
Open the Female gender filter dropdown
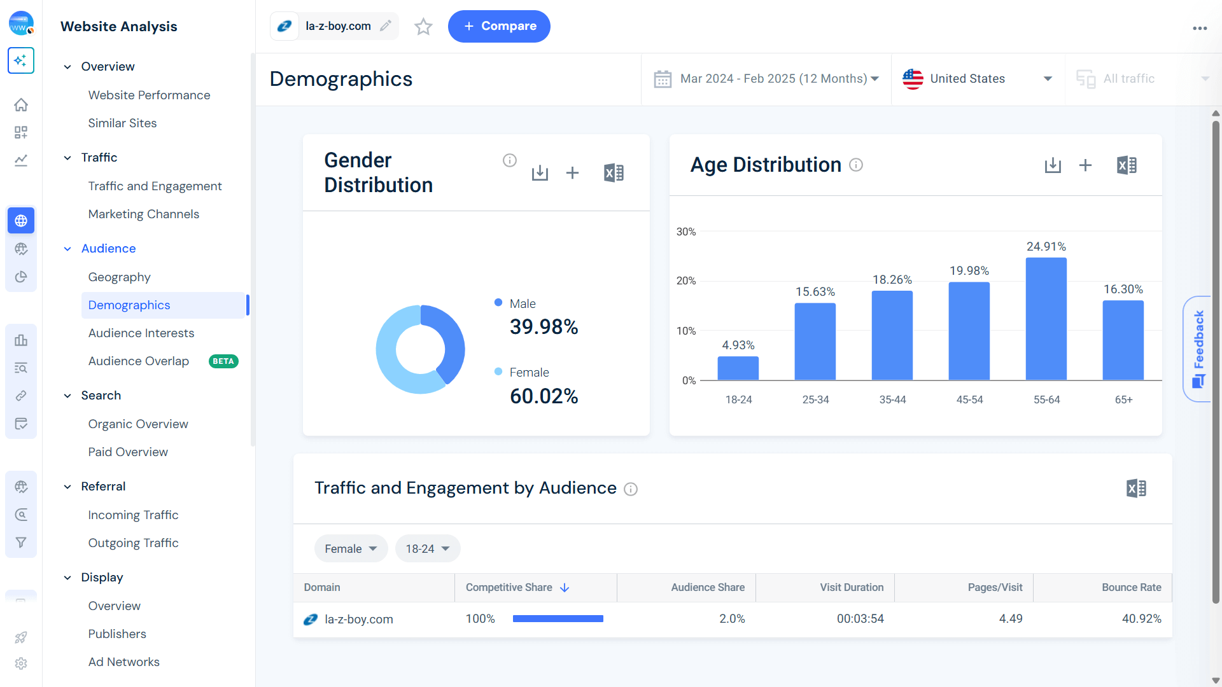351,548
